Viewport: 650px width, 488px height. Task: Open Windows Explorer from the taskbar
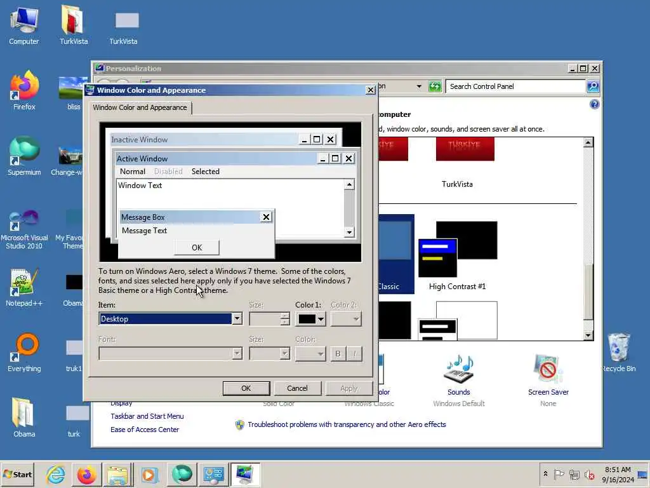(x=117, y=474)
